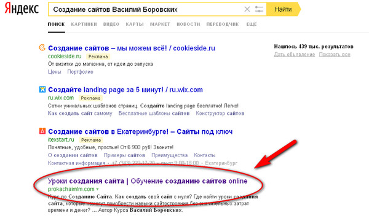The image size is (369, 221).
Task: Open 'Примеры сайтов' sitelink
Action: 124,155
